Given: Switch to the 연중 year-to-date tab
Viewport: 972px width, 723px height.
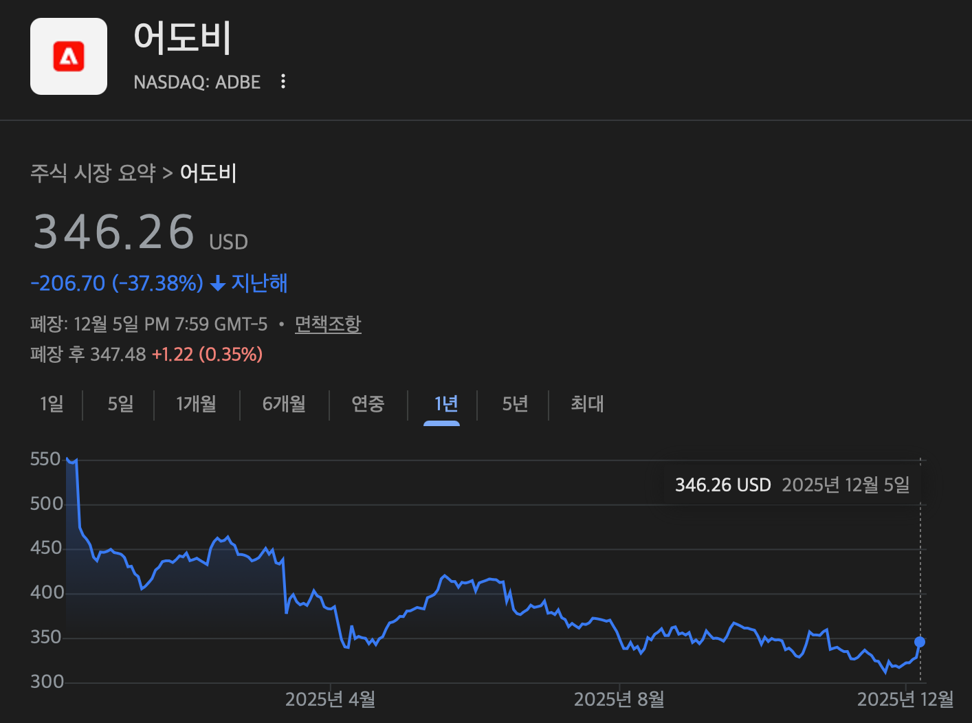Looking at the screenshot, I should pos(368,404).
